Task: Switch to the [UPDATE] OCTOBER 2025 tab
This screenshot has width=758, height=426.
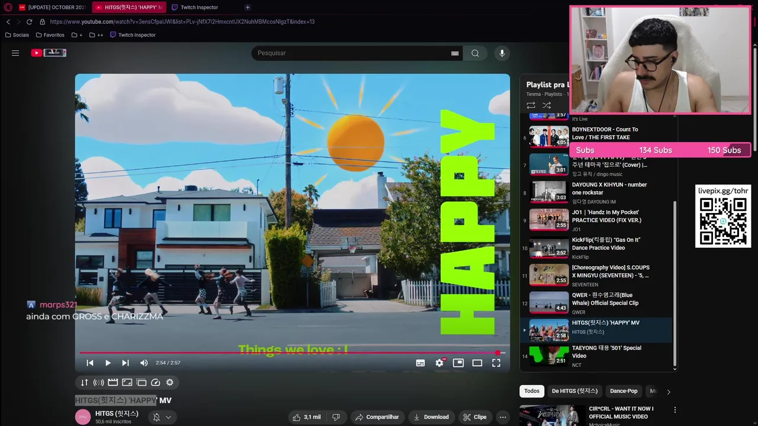Action: [x=52, y=7]
